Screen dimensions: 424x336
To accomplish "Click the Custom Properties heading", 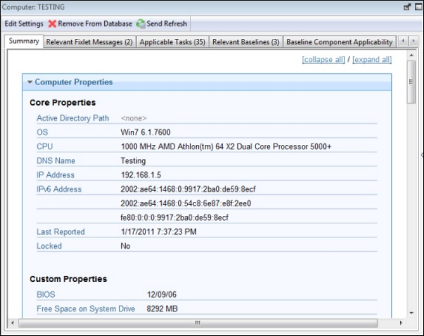I will click(68, 279).
